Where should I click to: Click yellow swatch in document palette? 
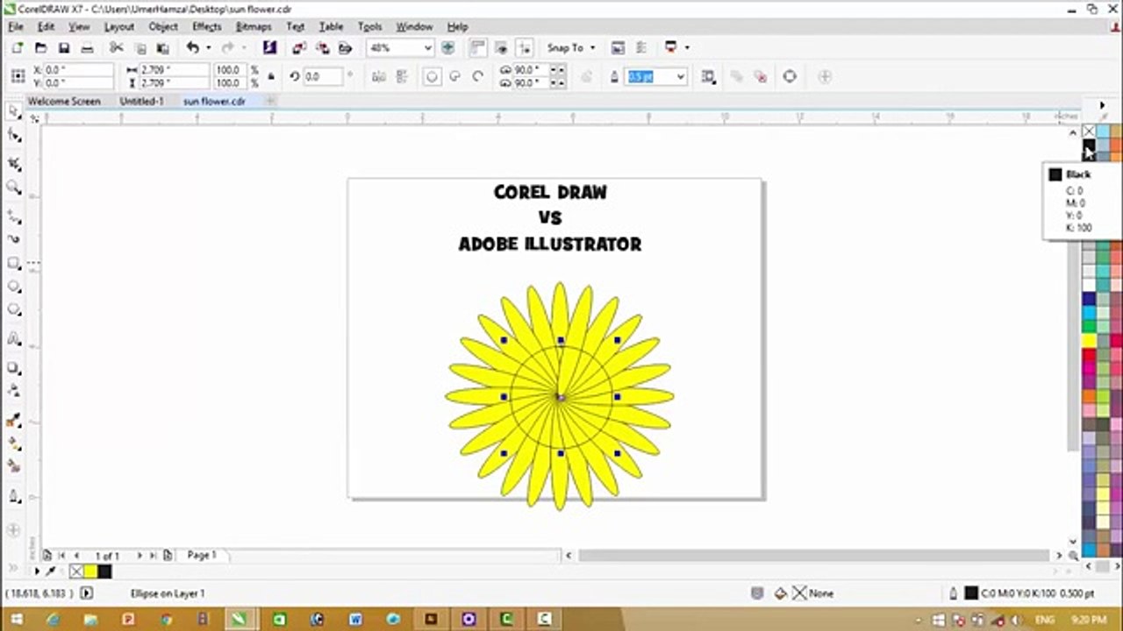(x=90, y=571)
